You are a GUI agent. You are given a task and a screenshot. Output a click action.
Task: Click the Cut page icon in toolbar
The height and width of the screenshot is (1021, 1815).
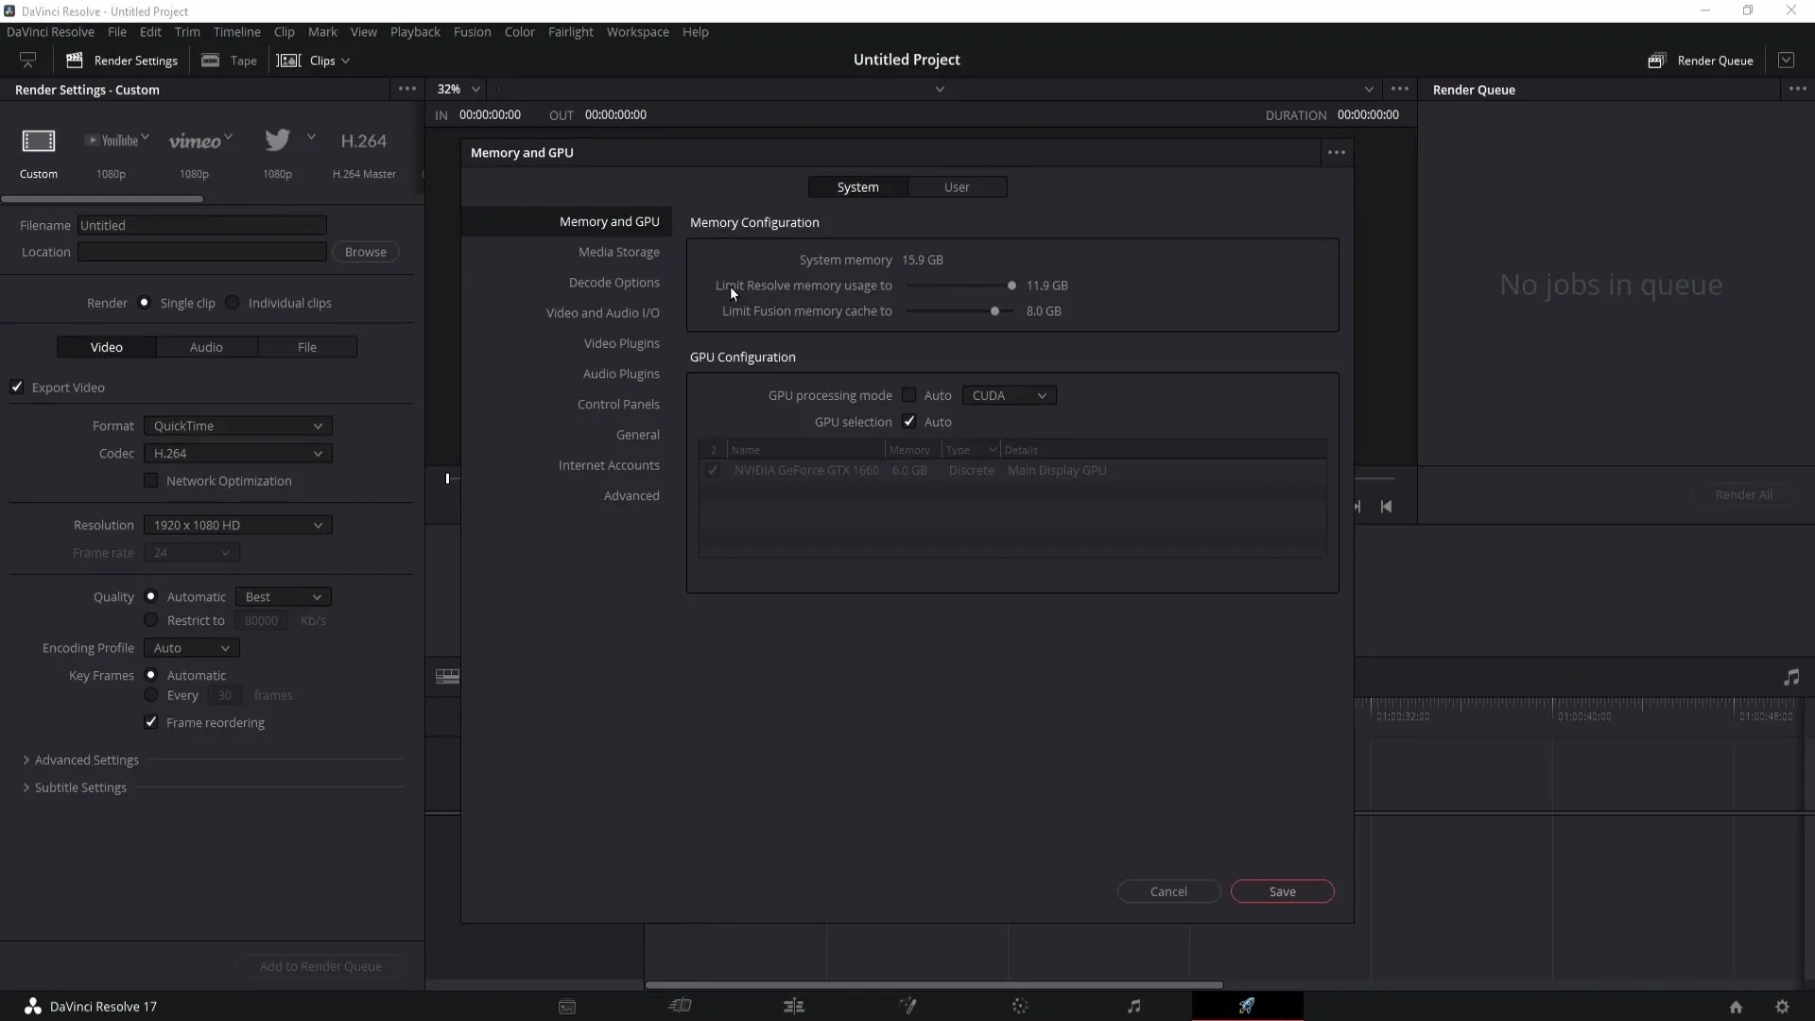coord(680,1006)
